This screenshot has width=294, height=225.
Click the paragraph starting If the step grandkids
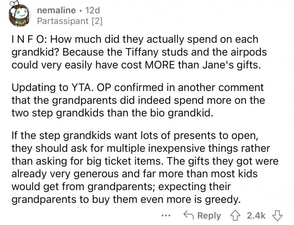click(145, 167)
